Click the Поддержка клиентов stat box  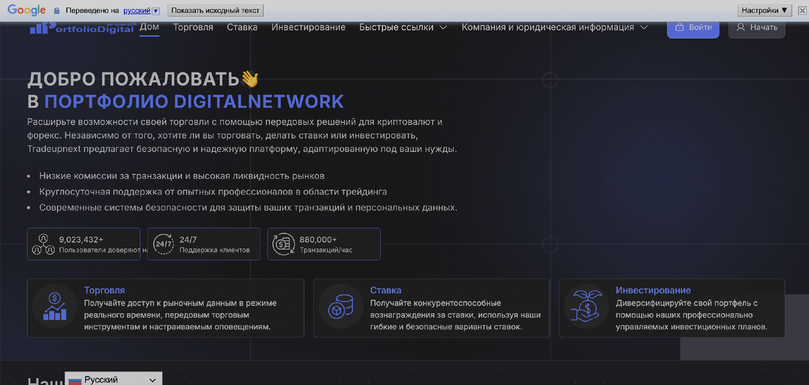click(204, 244)
